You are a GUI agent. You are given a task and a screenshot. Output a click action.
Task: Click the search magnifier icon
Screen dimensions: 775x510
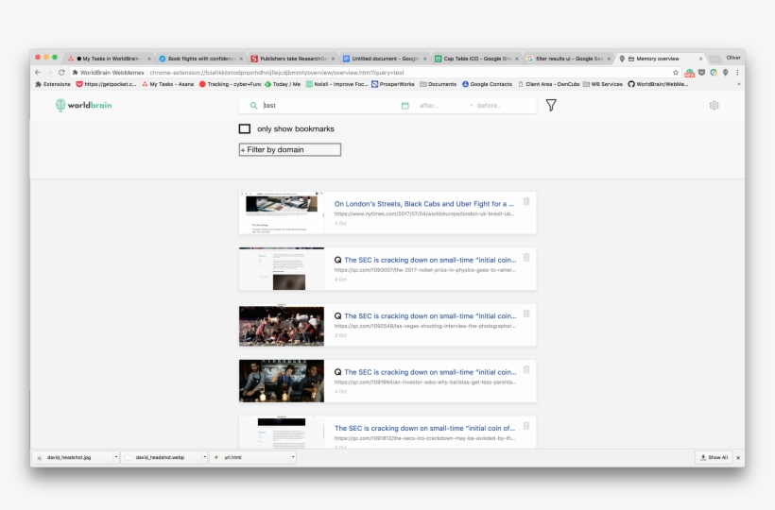(253, 106)
